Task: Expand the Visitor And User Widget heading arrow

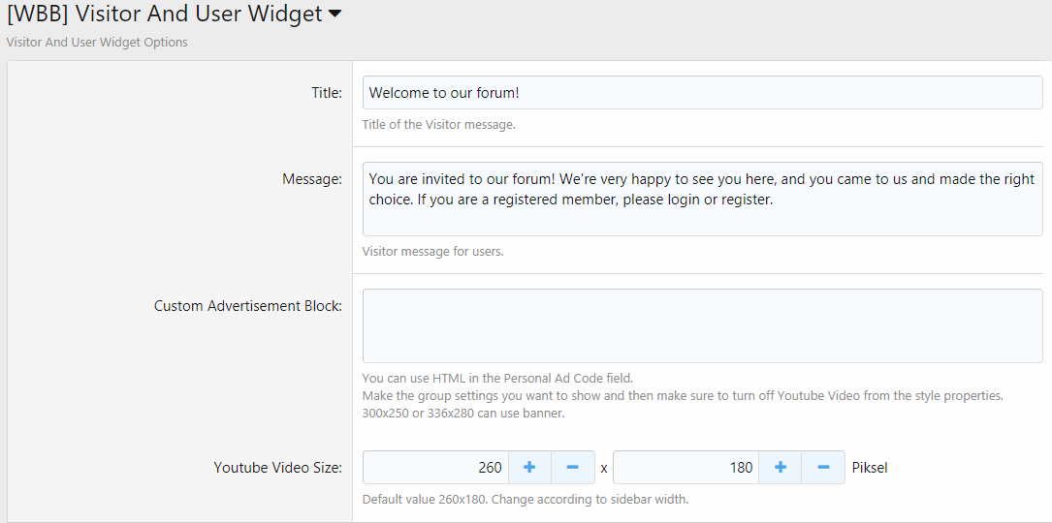Action: click(335, 15)
